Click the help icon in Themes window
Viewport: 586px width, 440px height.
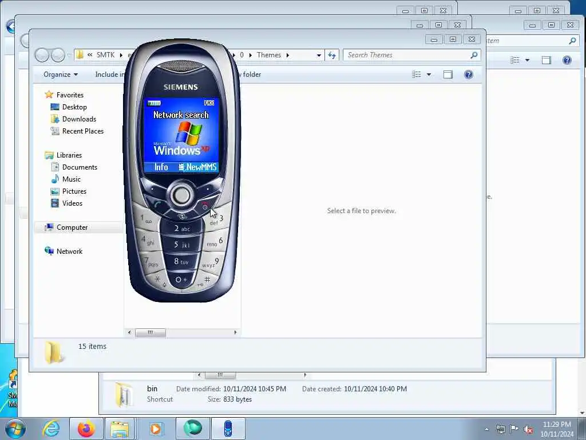(x=468, y=74)
